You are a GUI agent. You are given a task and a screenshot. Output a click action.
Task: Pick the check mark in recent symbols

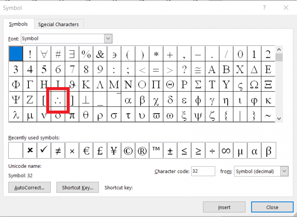(44, 151)
